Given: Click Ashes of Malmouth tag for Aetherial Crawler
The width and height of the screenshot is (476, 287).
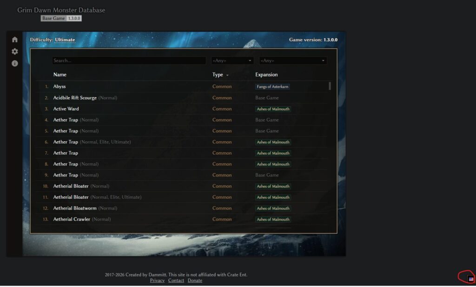Looking at the screenshot, I should pos(273,219).
